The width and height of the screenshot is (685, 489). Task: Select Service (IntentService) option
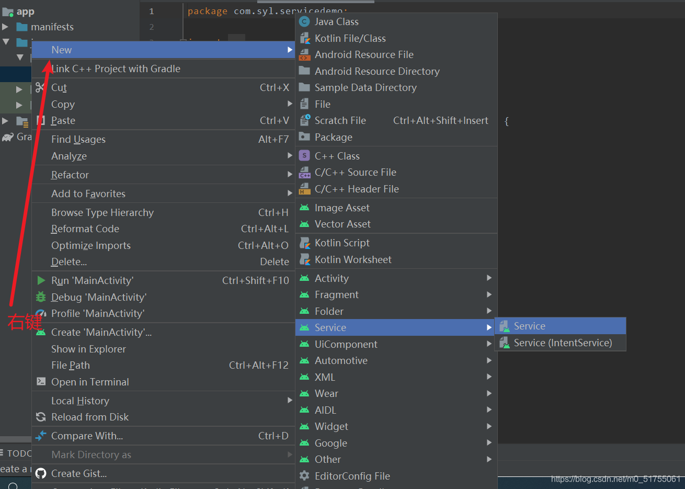[560, 343]
